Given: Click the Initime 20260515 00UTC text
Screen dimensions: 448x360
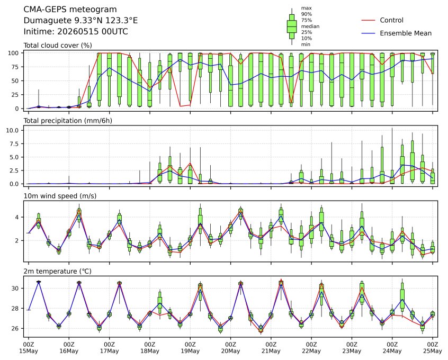Looking at the screenshot, I should point(76,31).
